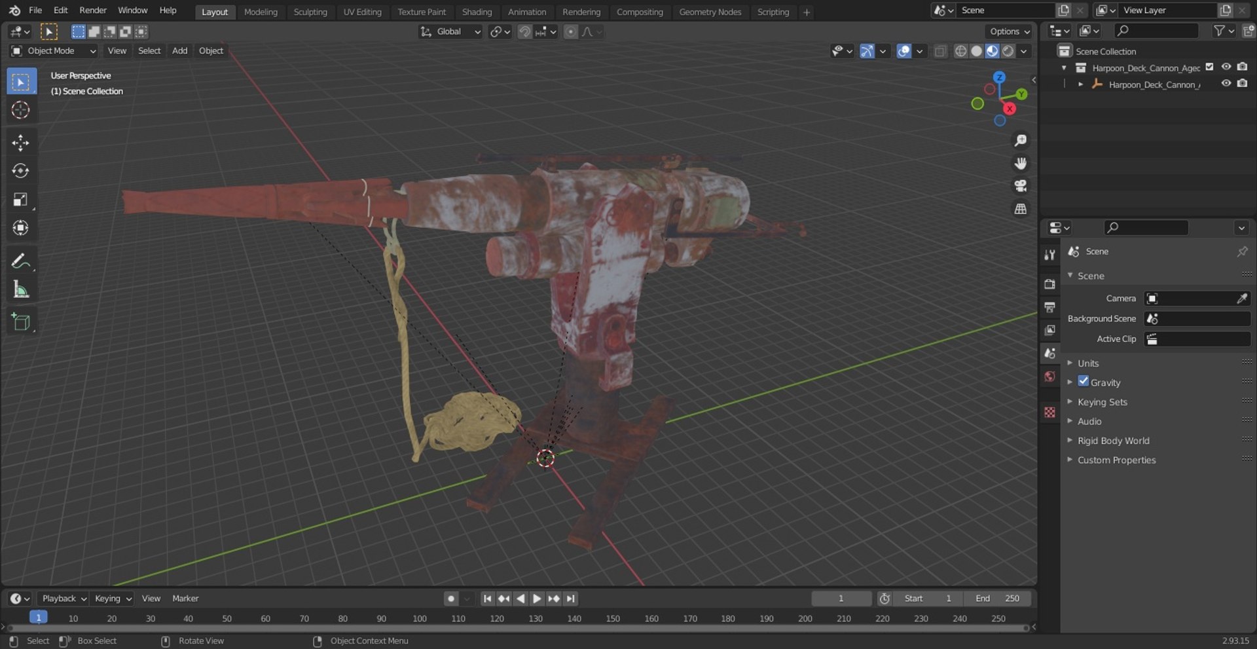Click the End frame field 250
The height and width of the screenshot is (649, 1257).
pos(997,599)
